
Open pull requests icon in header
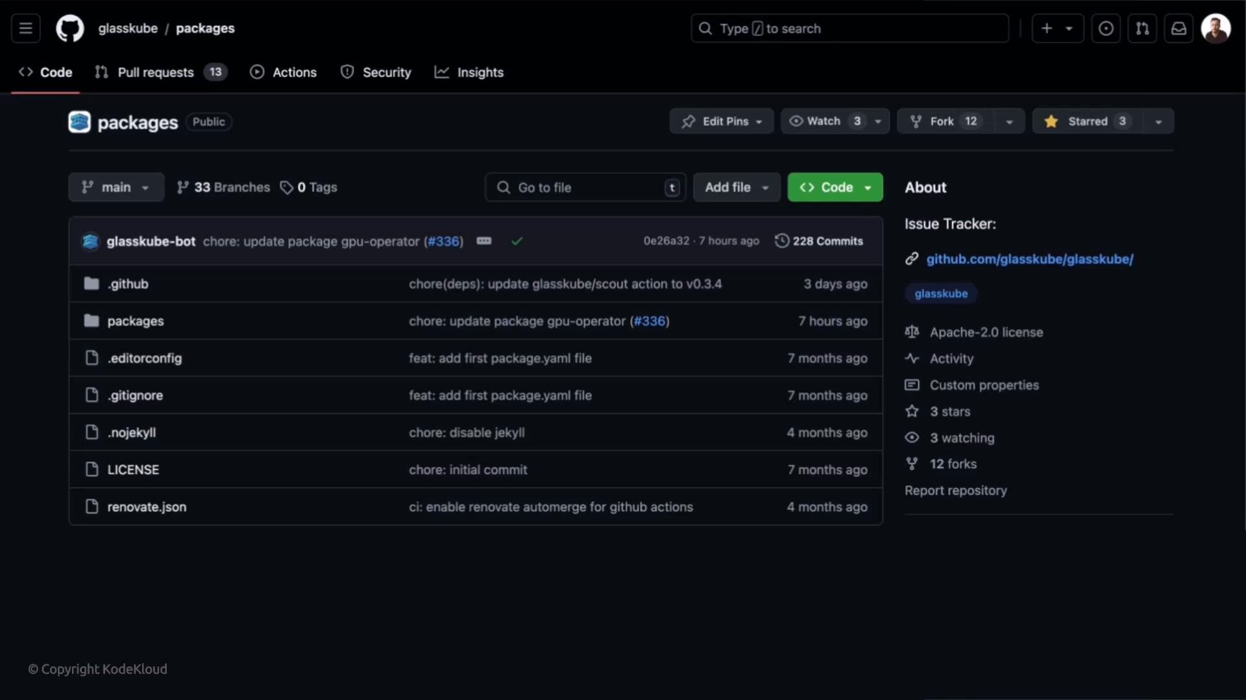pos(1142,29)
